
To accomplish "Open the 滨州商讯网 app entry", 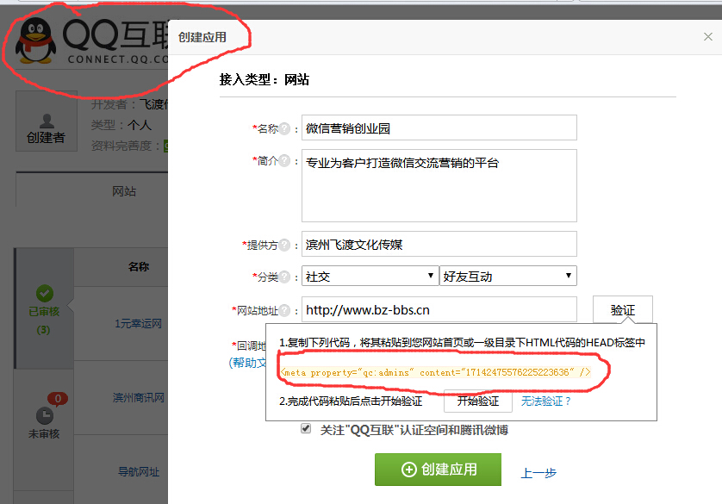I will pos(138,398).
